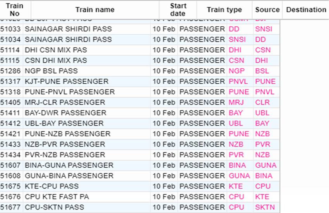Screen dimensions: 329x213
Task: Open PVR source link for train 51434
Action: [x=236, y=155]
